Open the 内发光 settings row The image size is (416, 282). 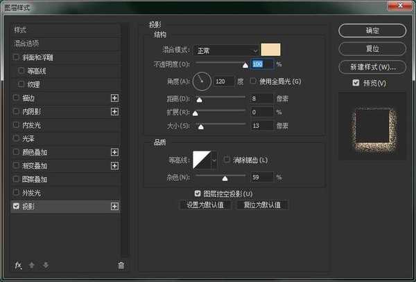(66, 125)
